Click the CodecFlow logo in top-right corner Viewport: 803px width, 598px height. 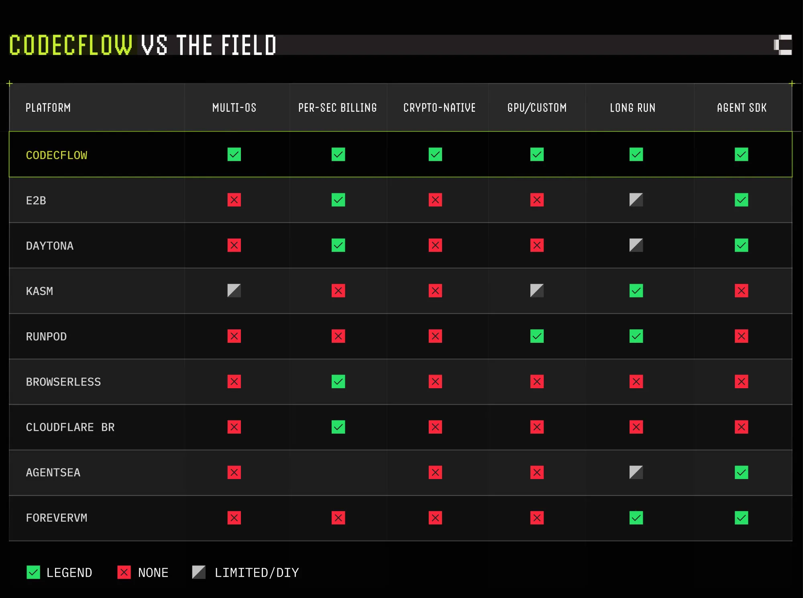coord(783,45)
